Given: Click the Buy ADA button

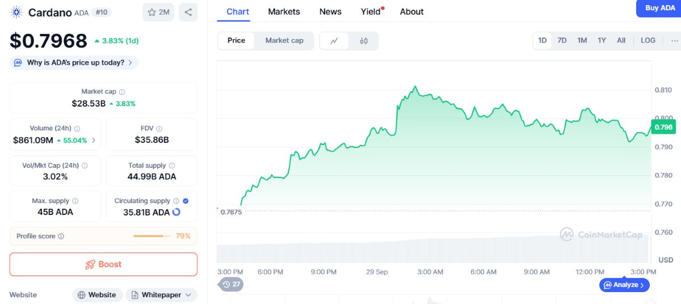Looking at the screenshot, I should coord(660,9).
